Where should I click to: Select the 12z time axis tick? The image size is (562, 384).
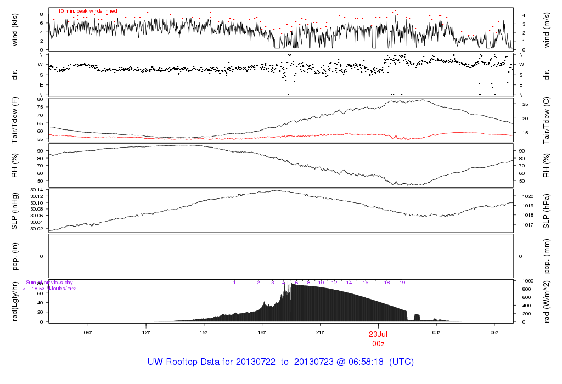(146, 332)
